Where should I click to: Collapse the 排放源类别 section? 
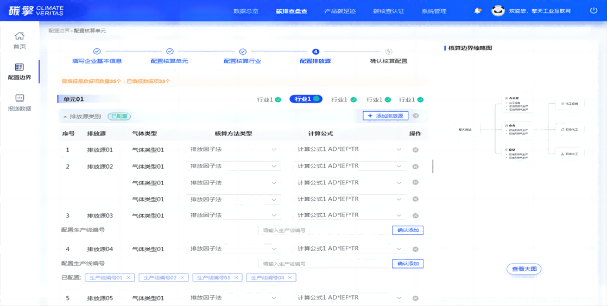pos(65,117)
